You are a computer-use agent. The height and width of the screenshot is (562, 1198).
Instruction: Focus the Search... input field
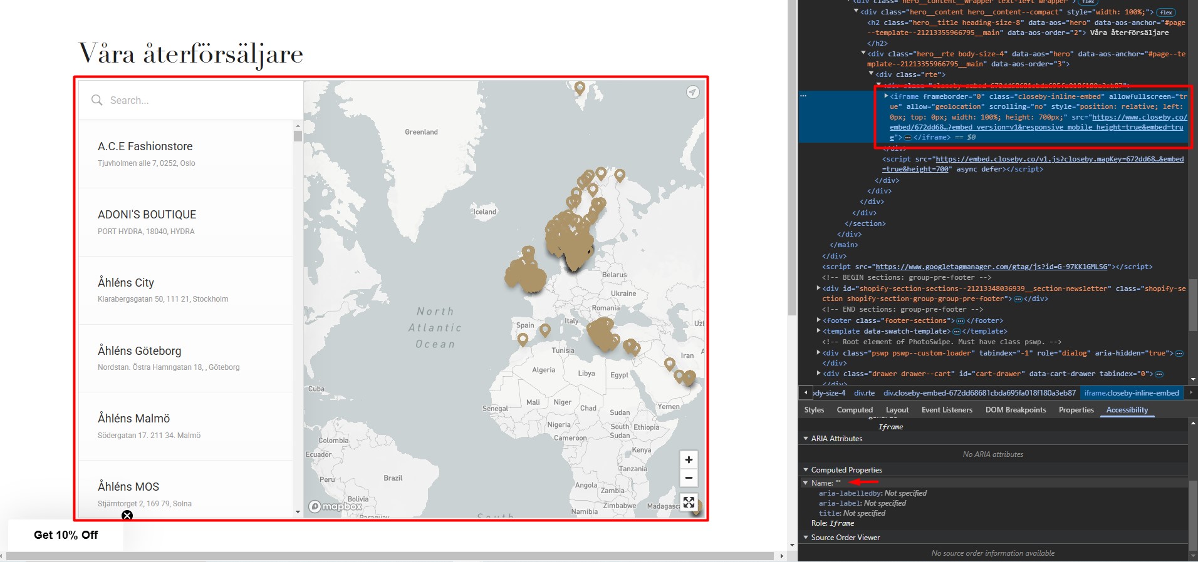(x=191, y=100)
